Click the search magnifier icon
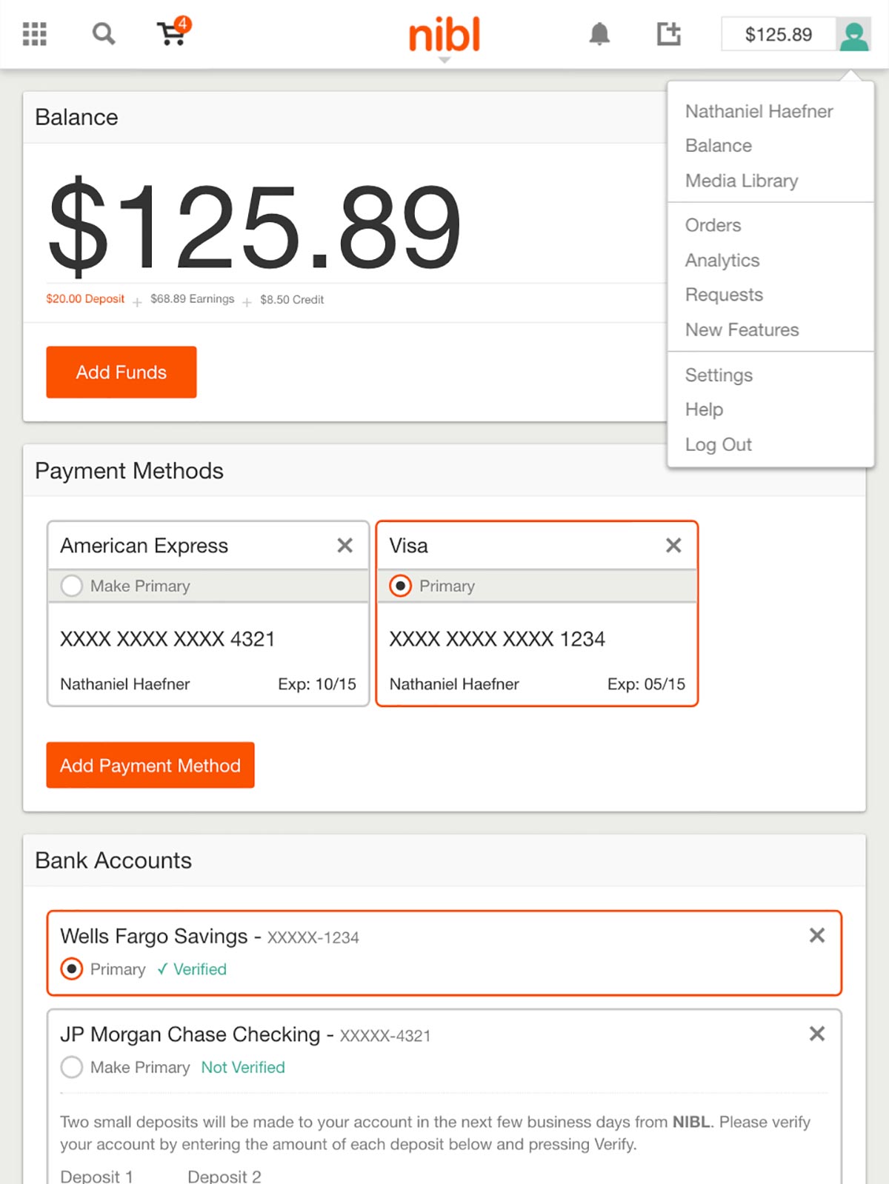The height and width of the screenshot is (1184, 889). click(x=104, y=34)
